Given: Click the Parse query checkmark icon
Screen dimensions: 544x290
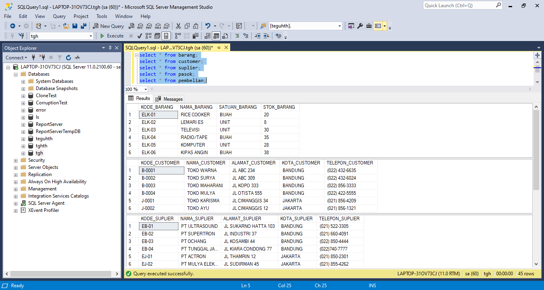Looking at the screenshot, I should pos(140,36).
